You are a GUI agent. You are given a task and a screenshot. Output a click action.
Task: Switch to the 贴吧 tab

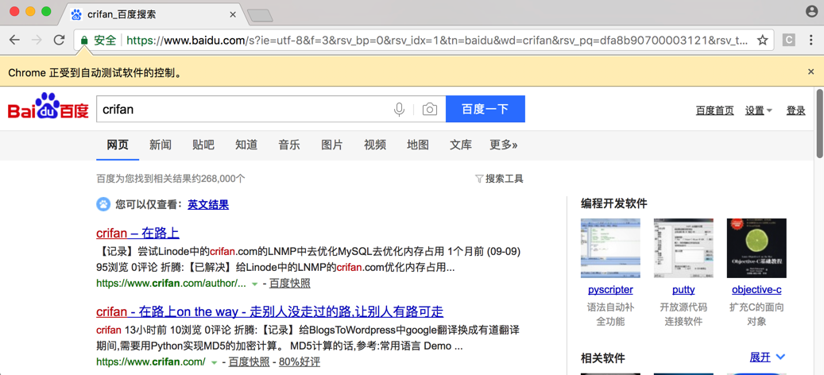[203, 145]
